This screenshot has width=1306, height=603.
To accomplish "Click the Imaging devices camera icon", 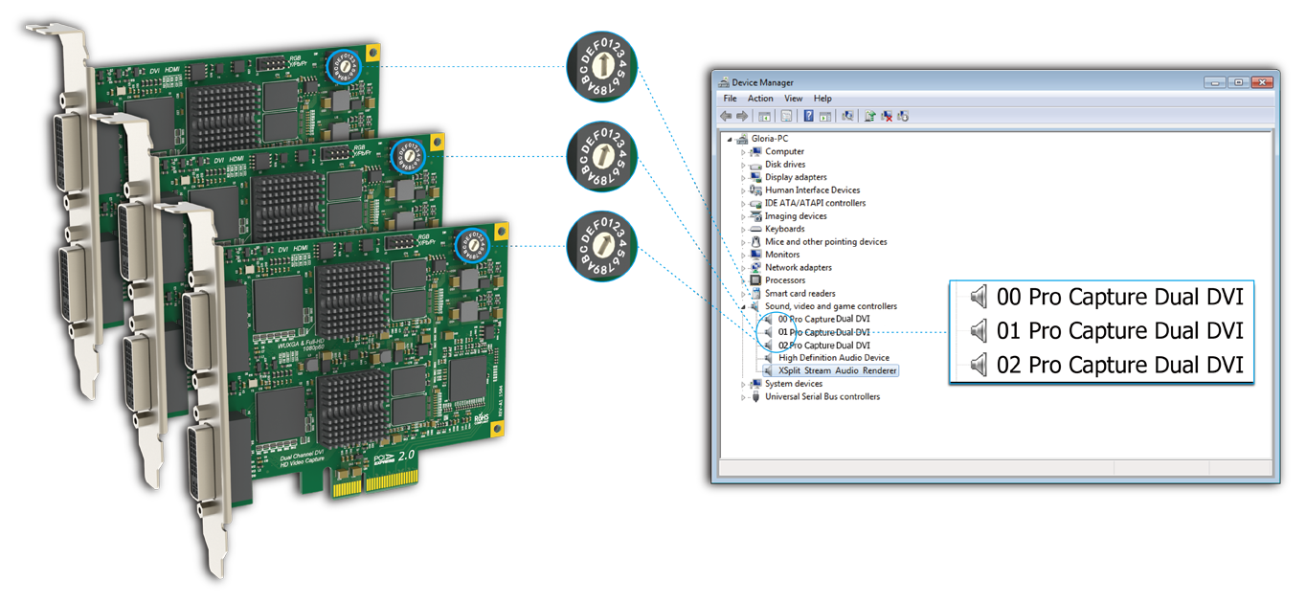I will pos(756,216).
